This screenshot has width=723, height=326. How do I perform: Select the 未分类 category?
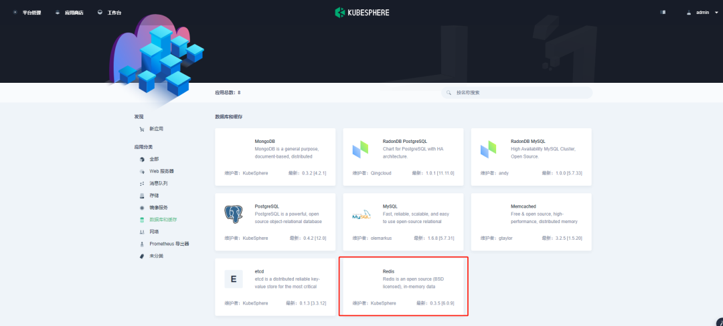click(x=156, y=256)
